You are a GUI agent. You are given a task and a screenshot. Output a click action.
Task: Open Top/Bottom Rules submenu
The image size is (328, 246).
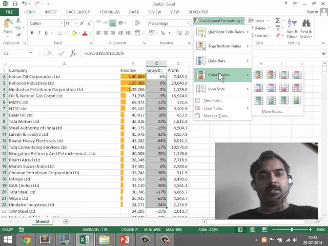(x=222, y=46)
